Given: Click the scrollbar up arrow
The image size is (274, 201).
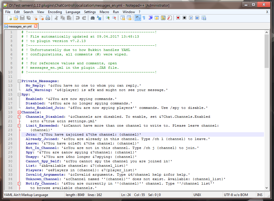Looking at the screenshot, I should (267, 32).
